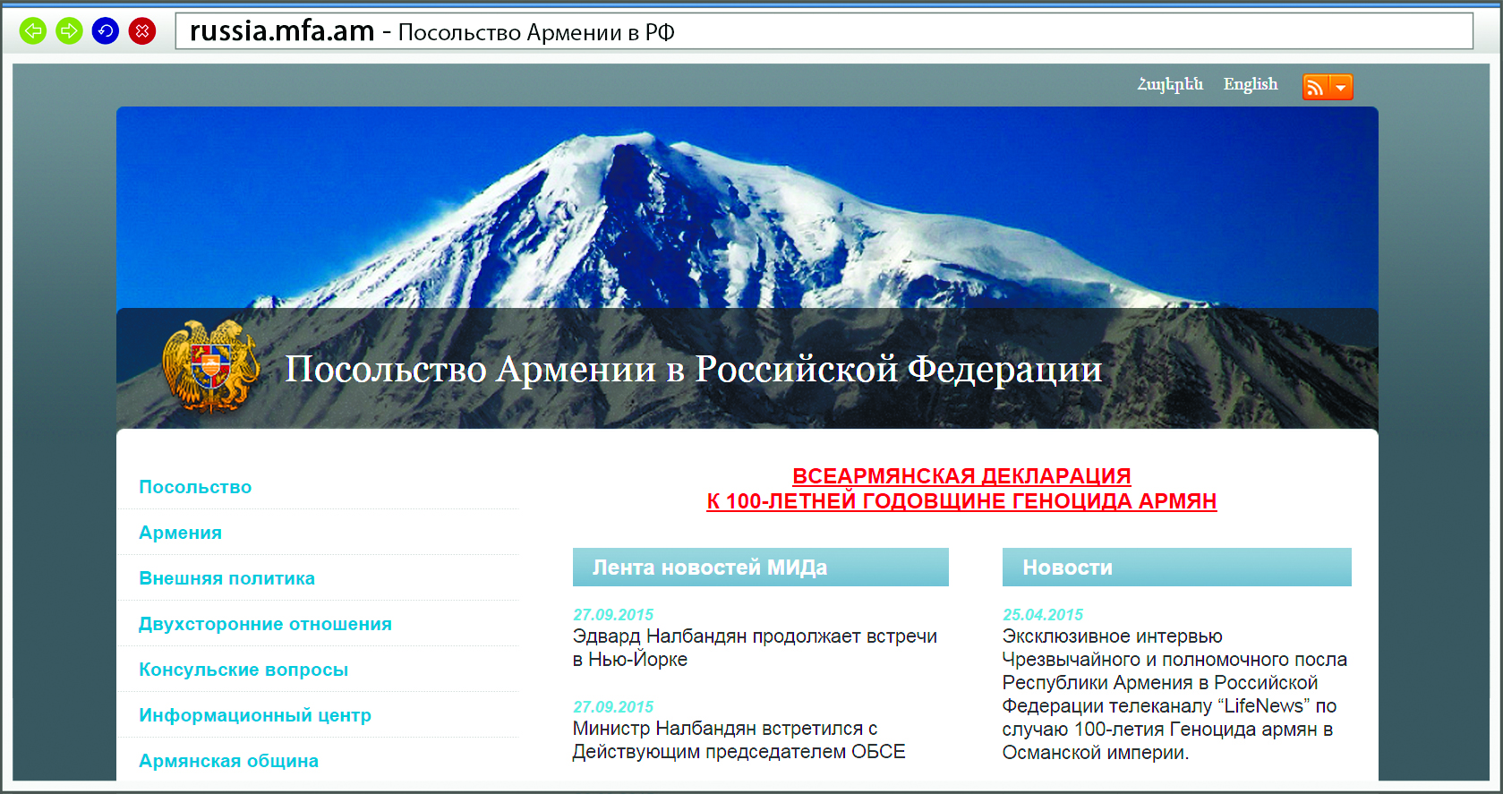The height and width of the screenshot is (794, 1503).
Task: Click the green back arrow button
Action: [x=33, y=31]
